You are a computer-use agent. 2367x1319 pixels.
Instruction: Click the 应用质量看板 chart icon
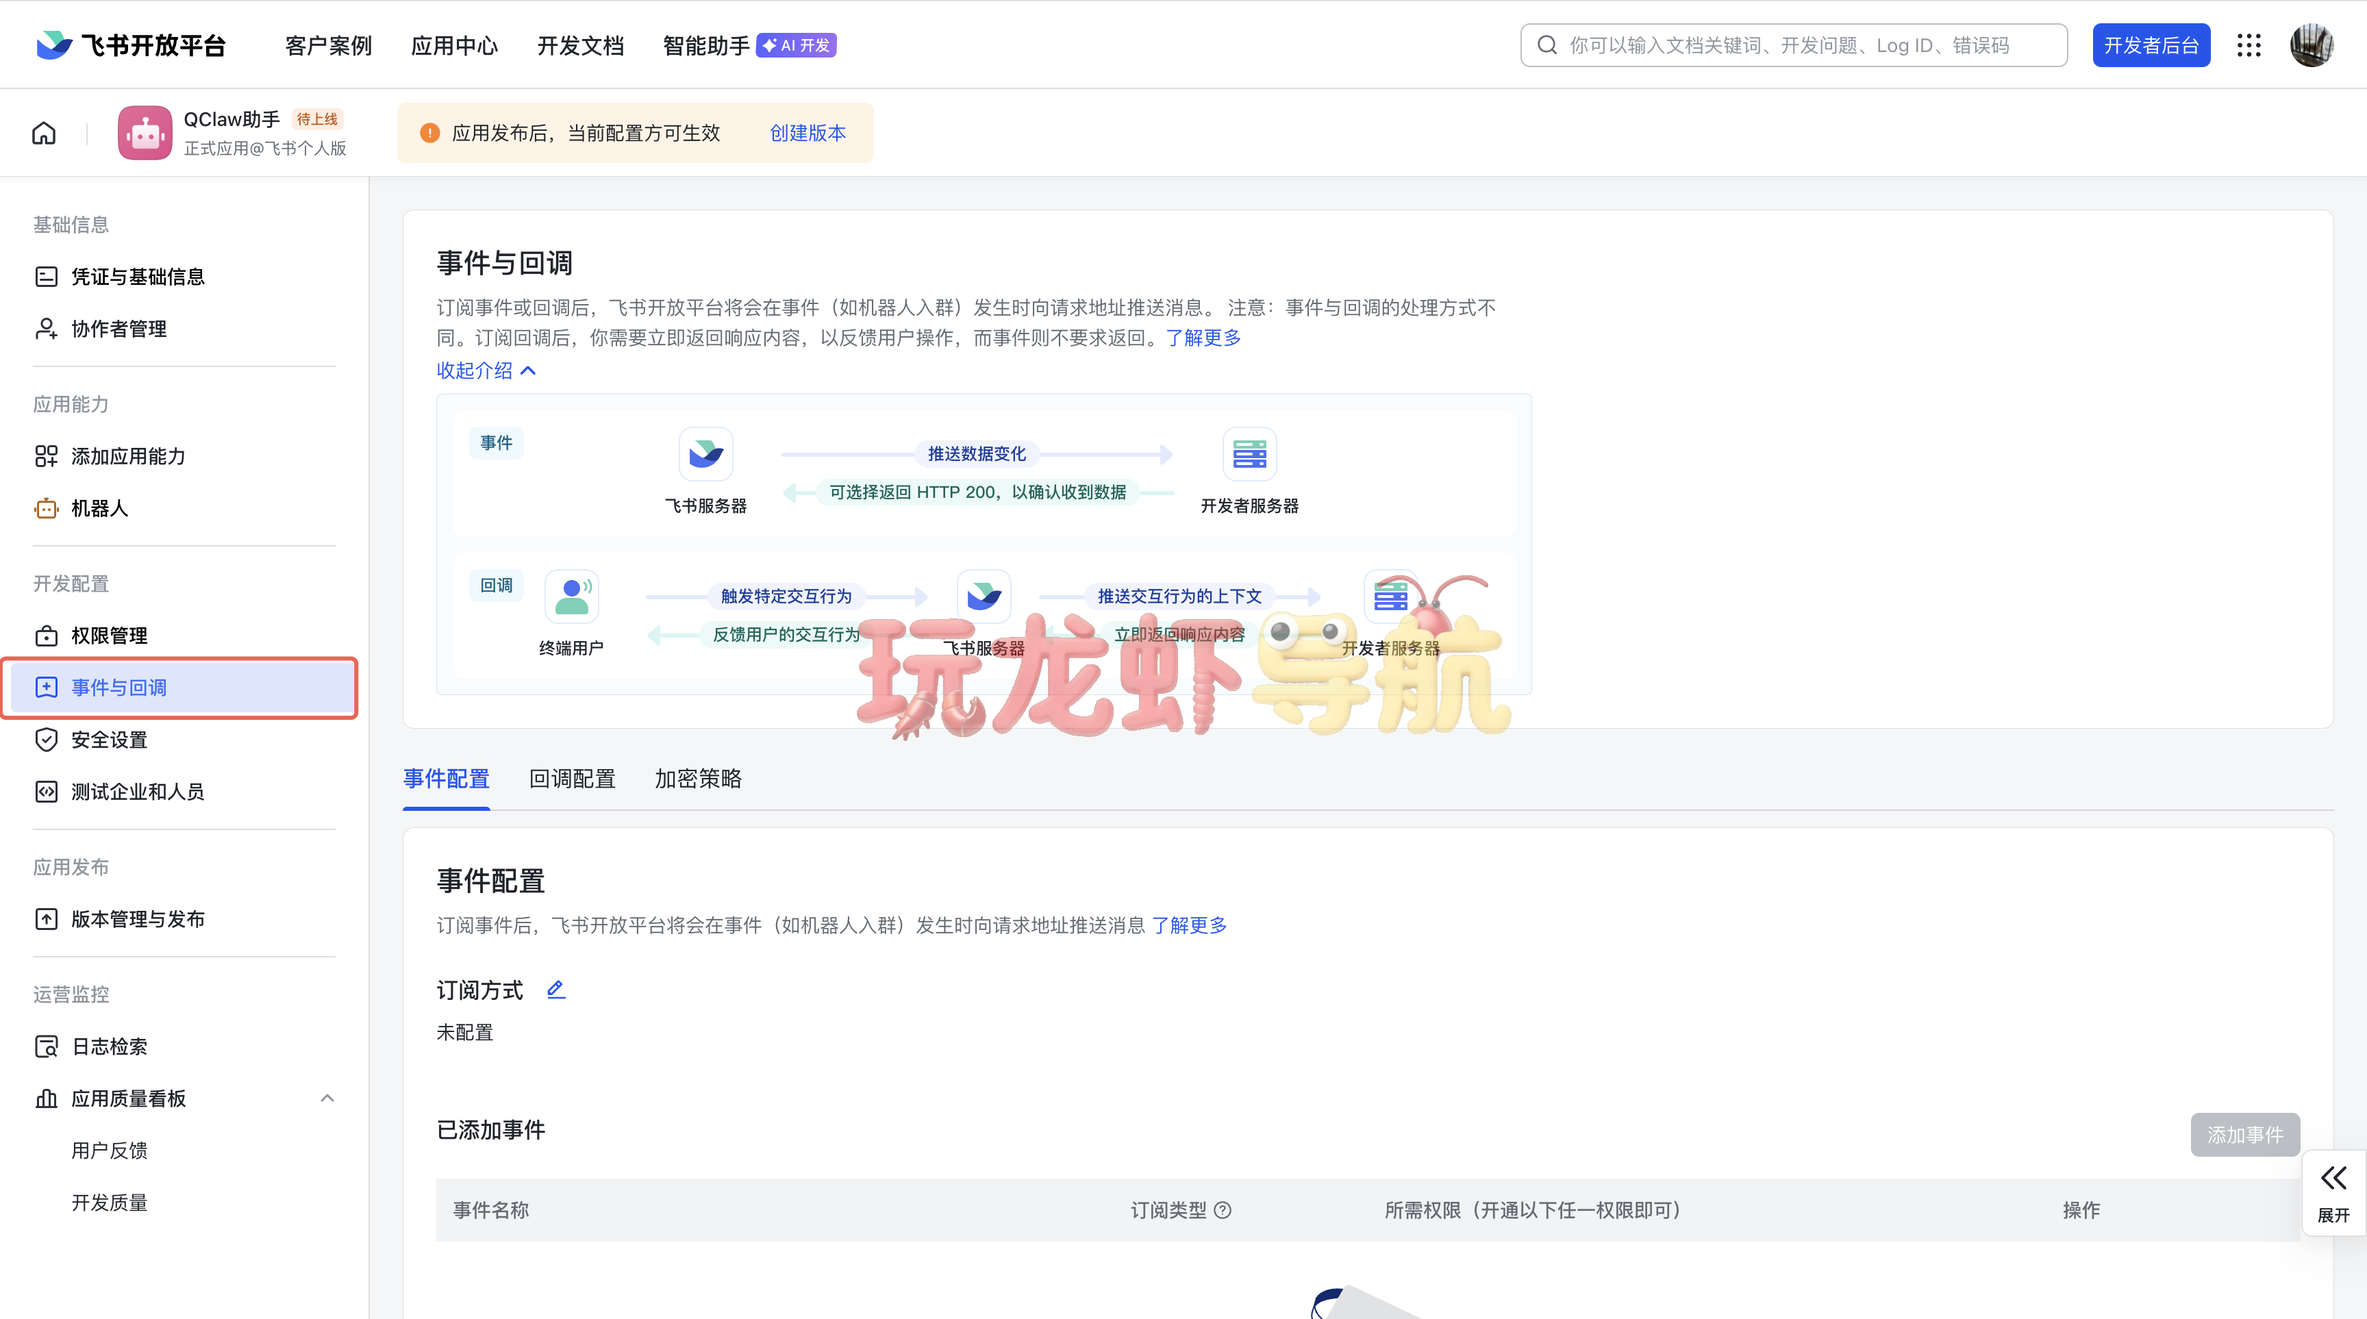[46, 1098]
